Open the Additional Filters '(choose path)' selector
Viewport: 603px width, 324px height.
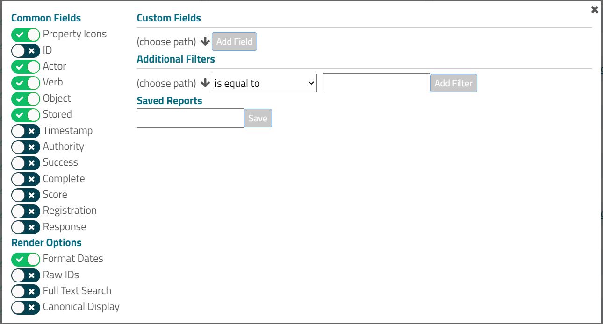(x=166, y=83)
